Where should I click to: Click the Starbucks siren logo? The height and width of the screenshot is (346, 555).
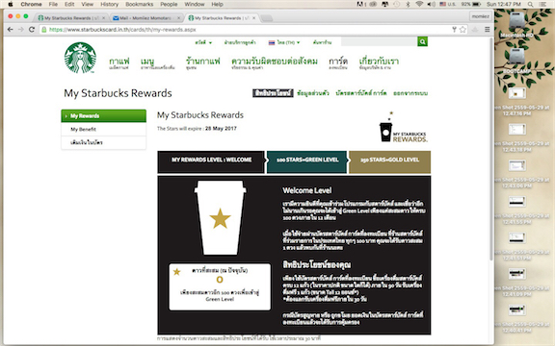coord(80,58)
